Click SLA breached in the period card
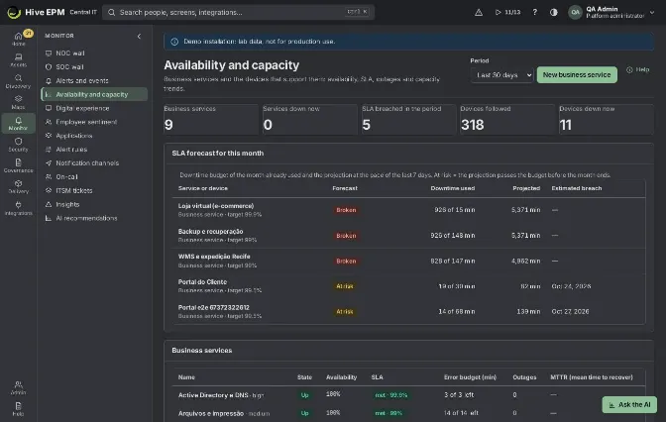666x422 pixels. click(408, 119)
